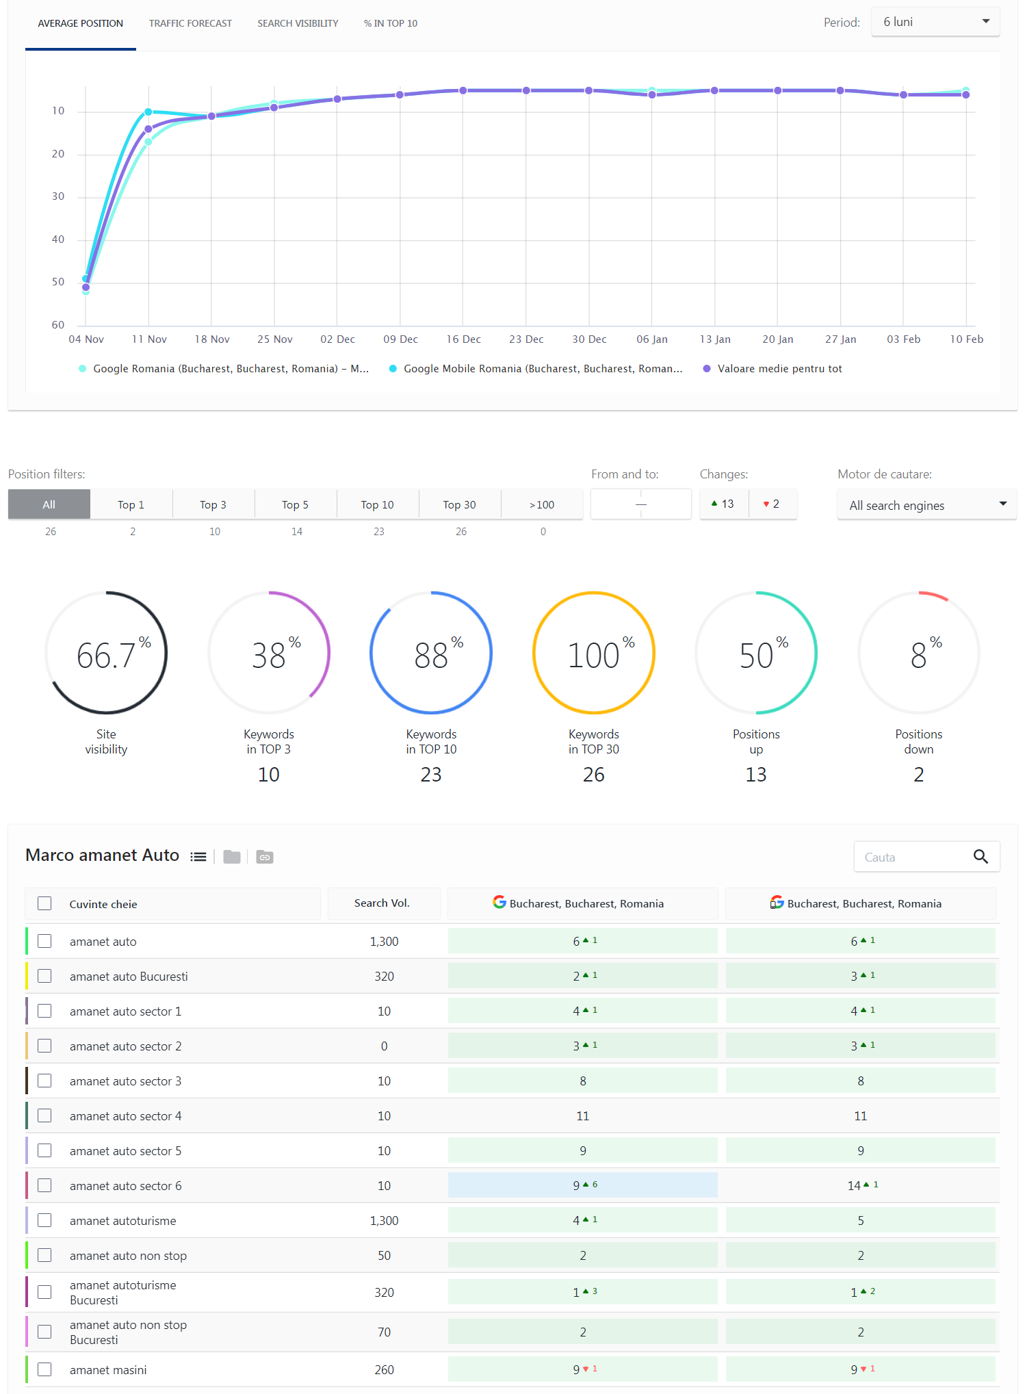Switch to list view icon
Image resolution: width=1025 pixels, height=1394 pixels.
[198, 857]
